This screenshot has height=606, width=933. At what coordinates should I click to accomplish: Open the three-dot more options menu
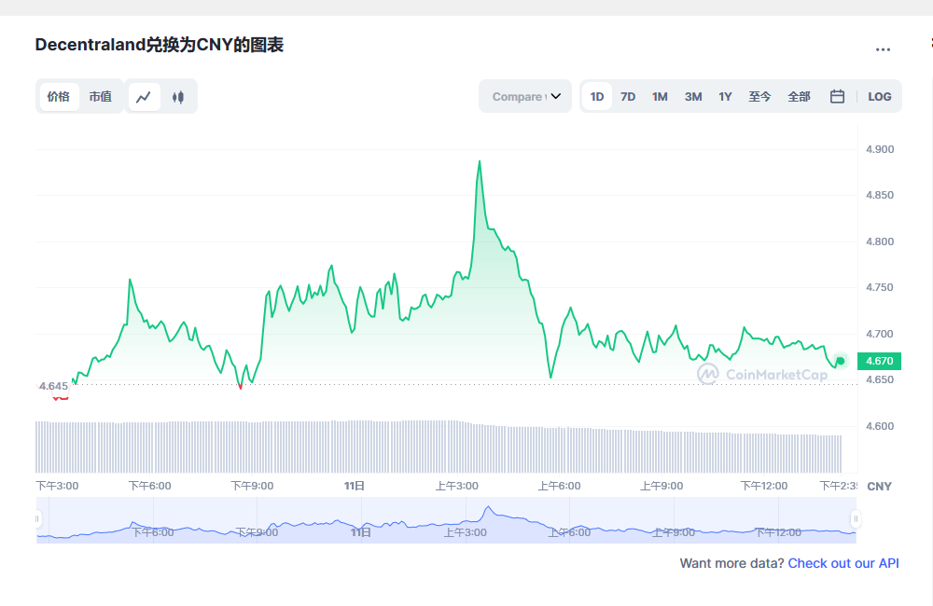pyautogui.click(x=883, y=49)
